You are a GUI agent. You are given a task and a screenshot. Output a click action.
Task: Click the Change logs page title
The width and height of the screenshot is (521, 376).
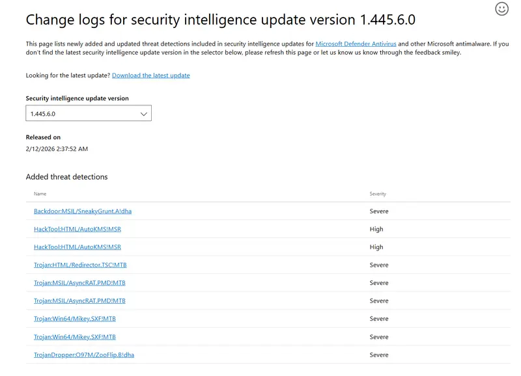pos(220,20)
